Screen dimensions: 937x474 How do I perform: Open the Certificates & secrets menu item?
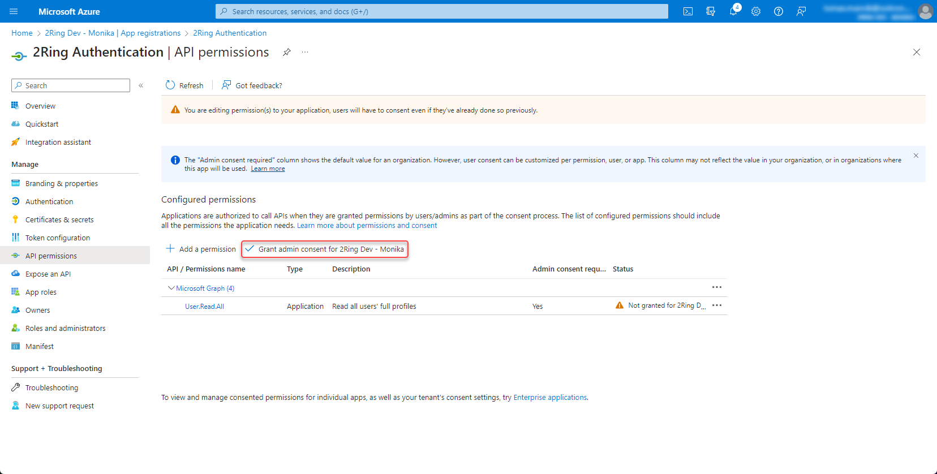coord(59,219)
